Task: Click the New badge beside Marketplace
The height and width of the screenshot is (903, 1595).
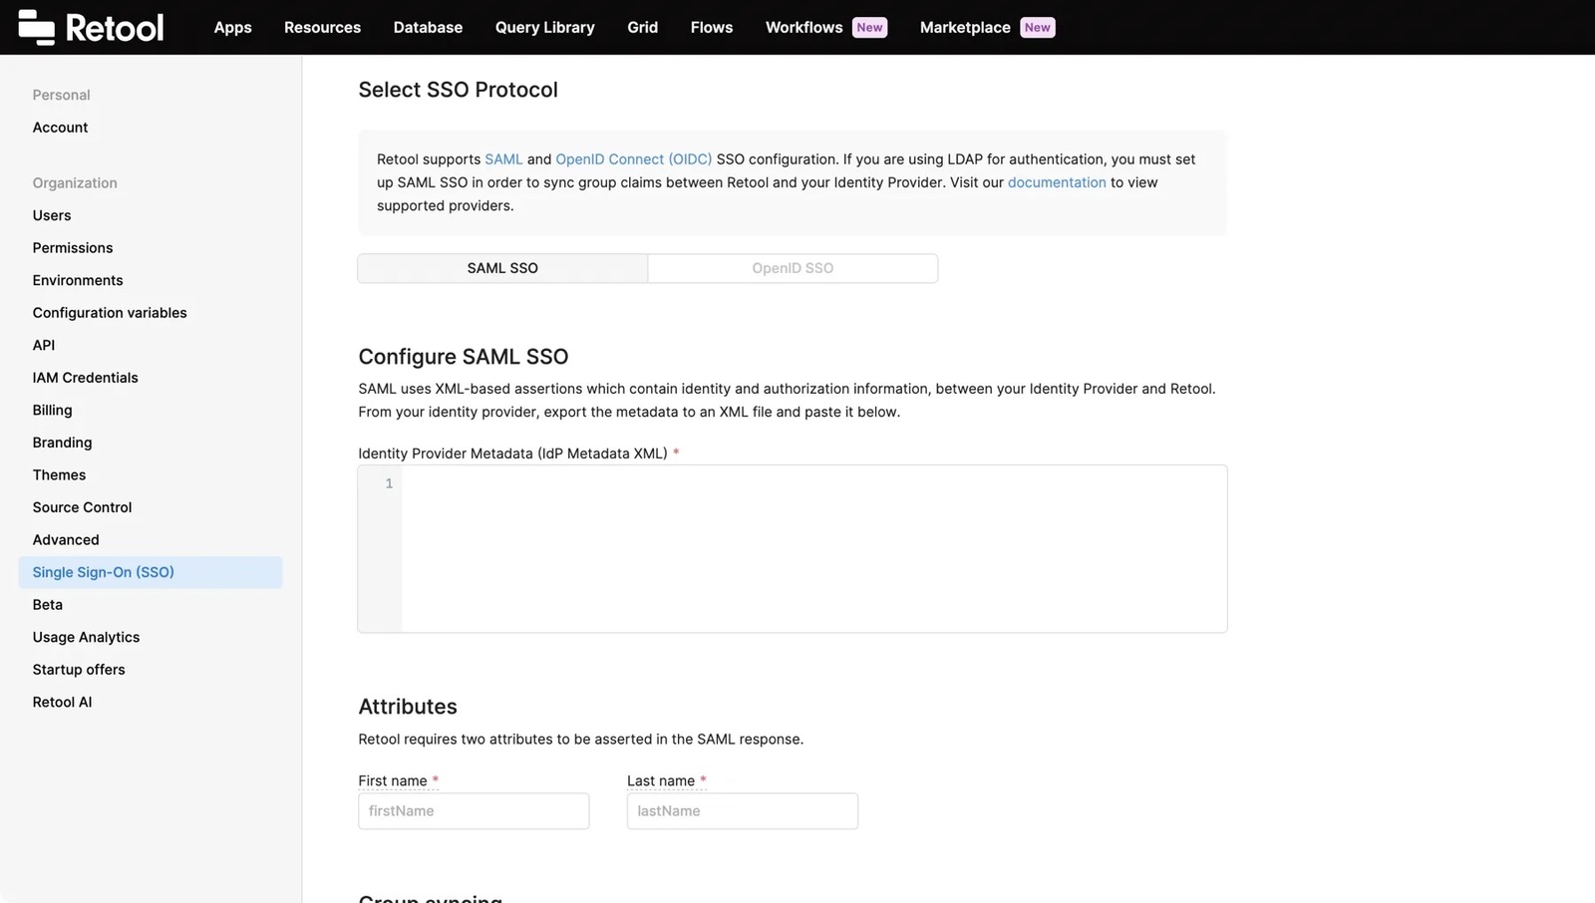Action: pyautogui.click(x=1038, y=27)
